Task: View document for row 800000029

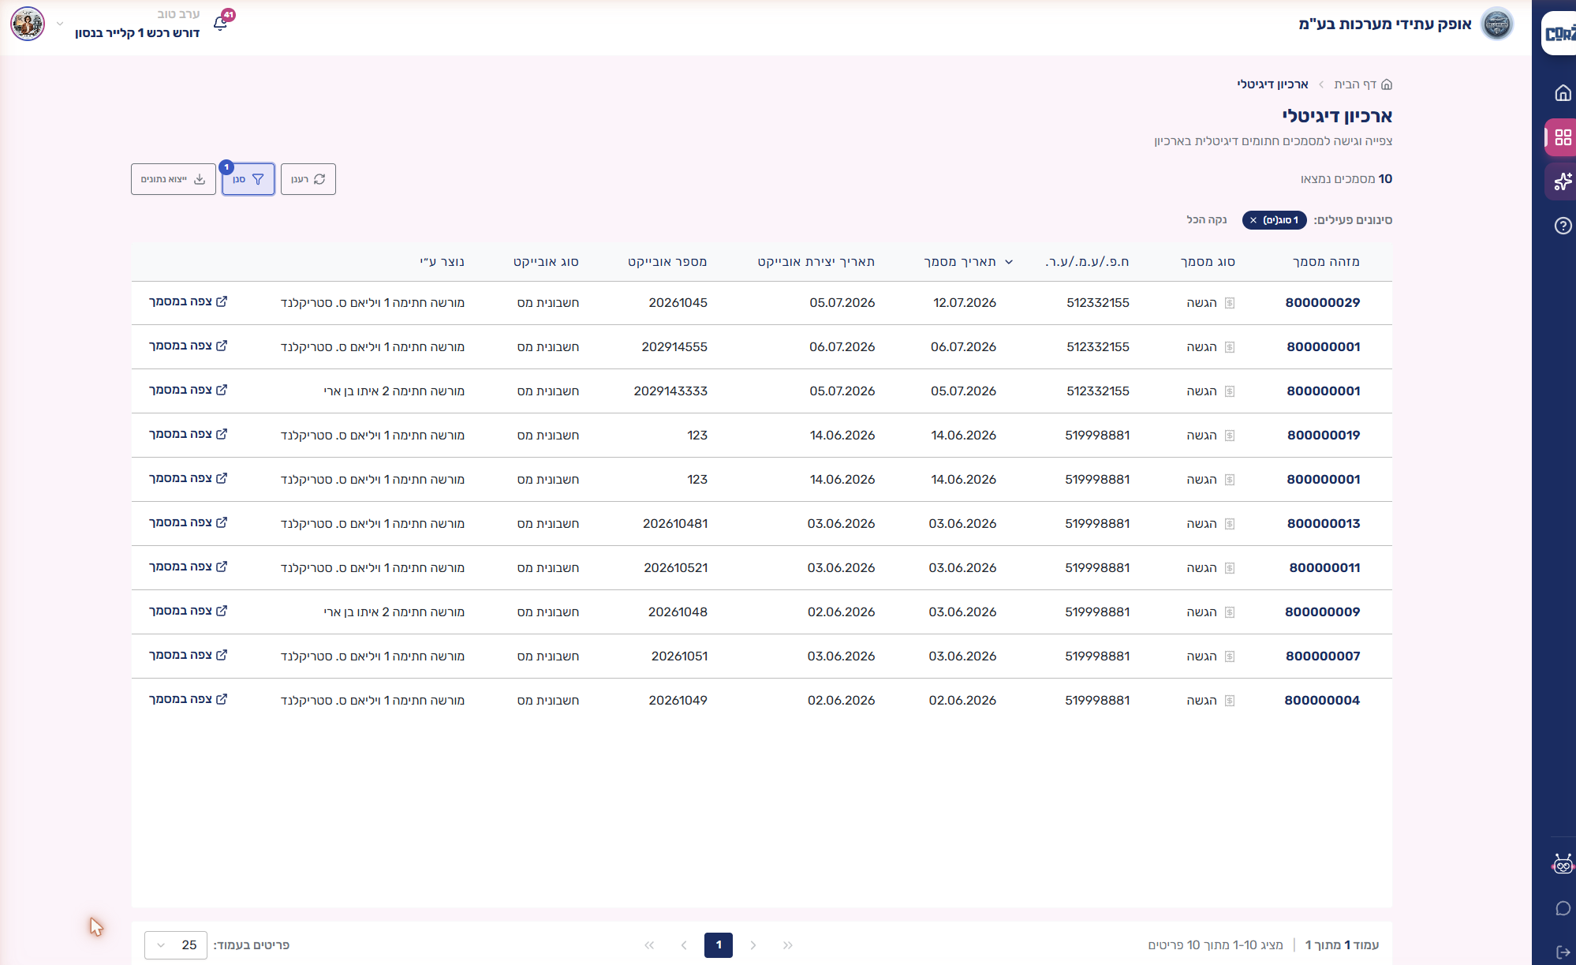Action: click(x=188, y=301)
